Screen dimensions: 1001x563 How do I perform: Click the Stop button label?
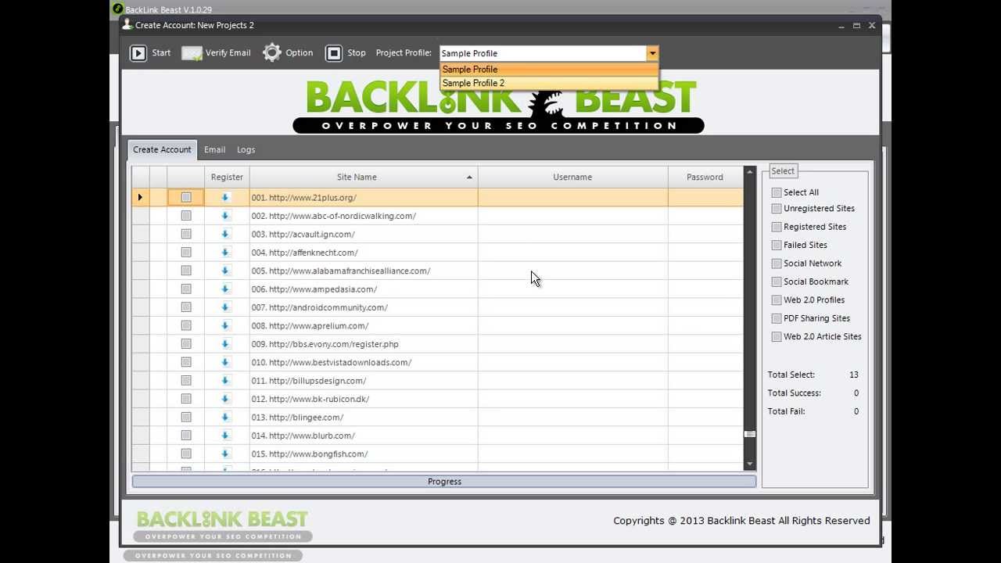point(357,53)
